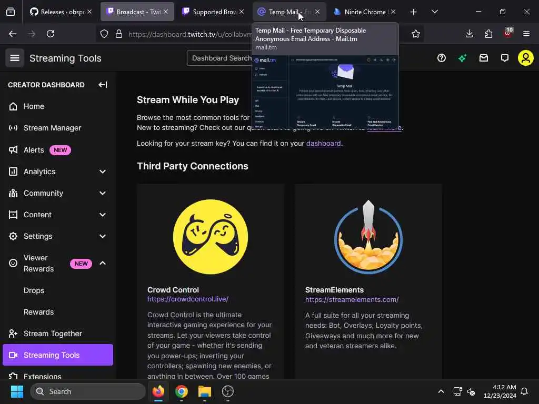
Task: Open the notification bell in the taskbar
Action: pyautogui.click(x=524, y=391)
